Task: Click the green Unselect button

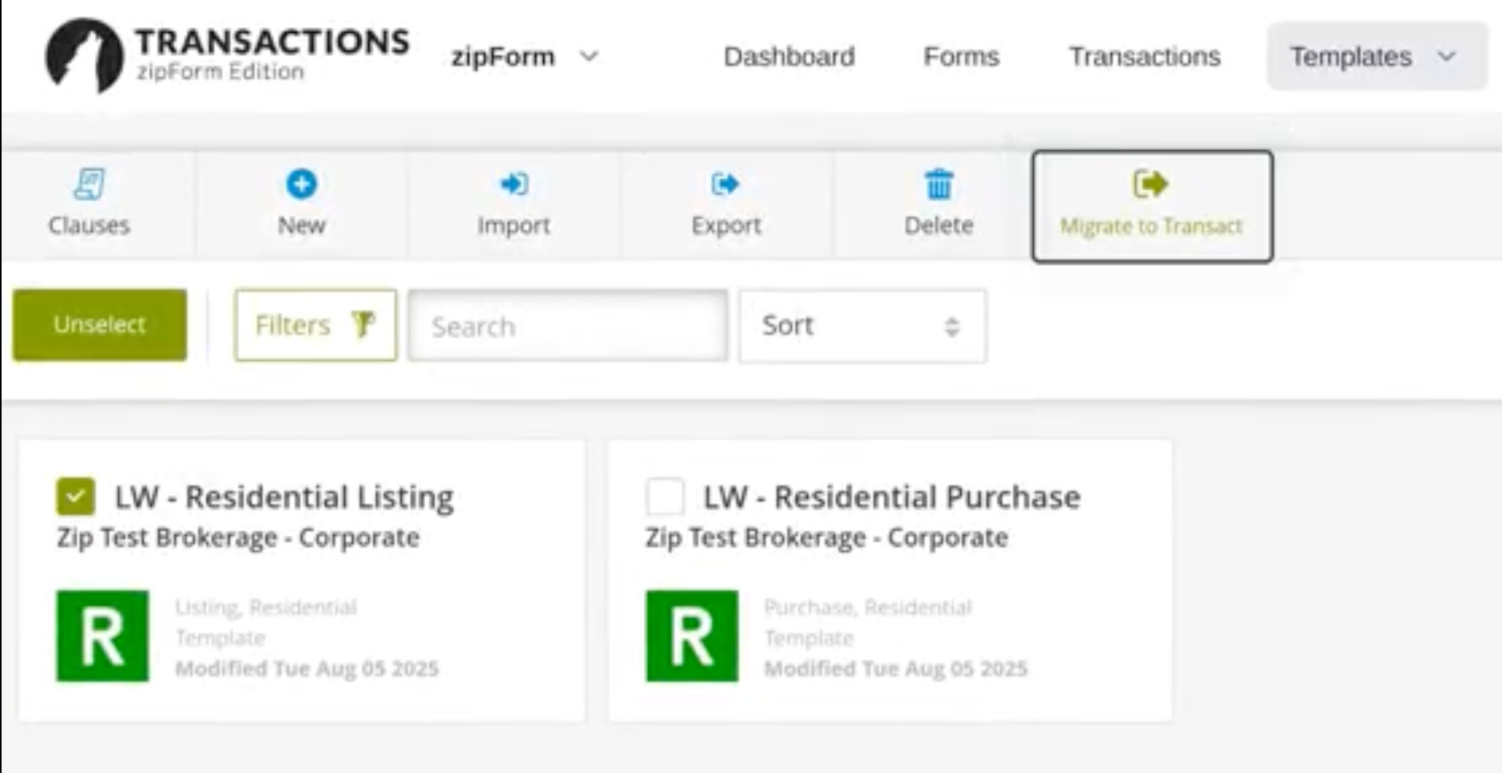Action: 100,325
